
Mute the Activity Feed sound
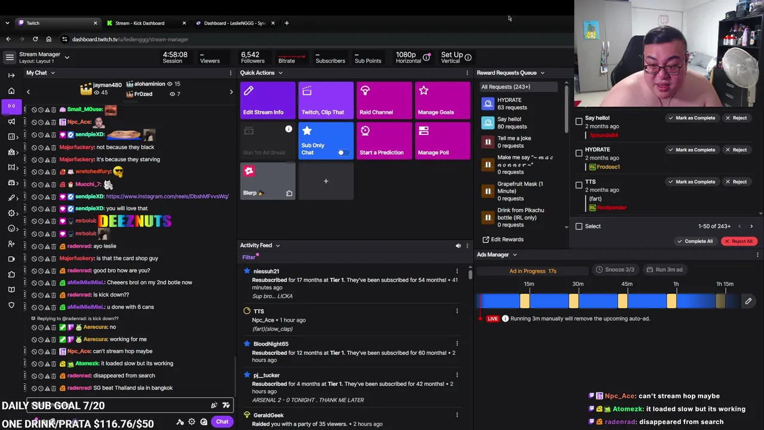[x=458, y=245]
